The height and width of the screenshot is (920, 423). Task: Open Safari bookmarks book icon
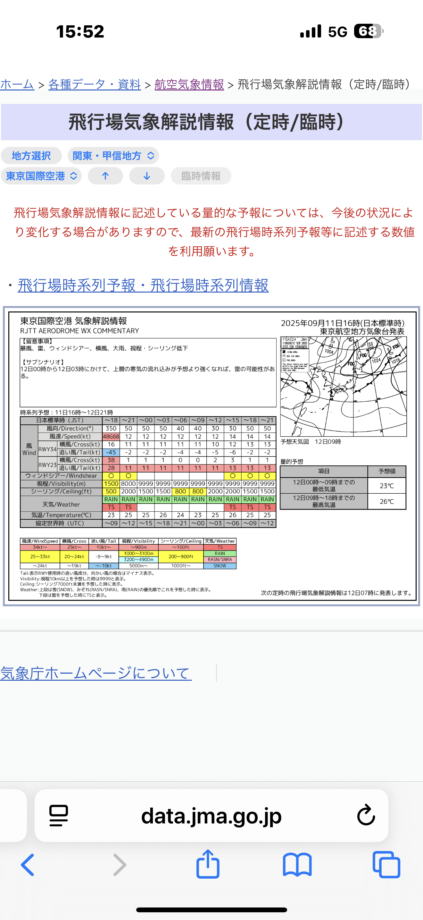297,865
